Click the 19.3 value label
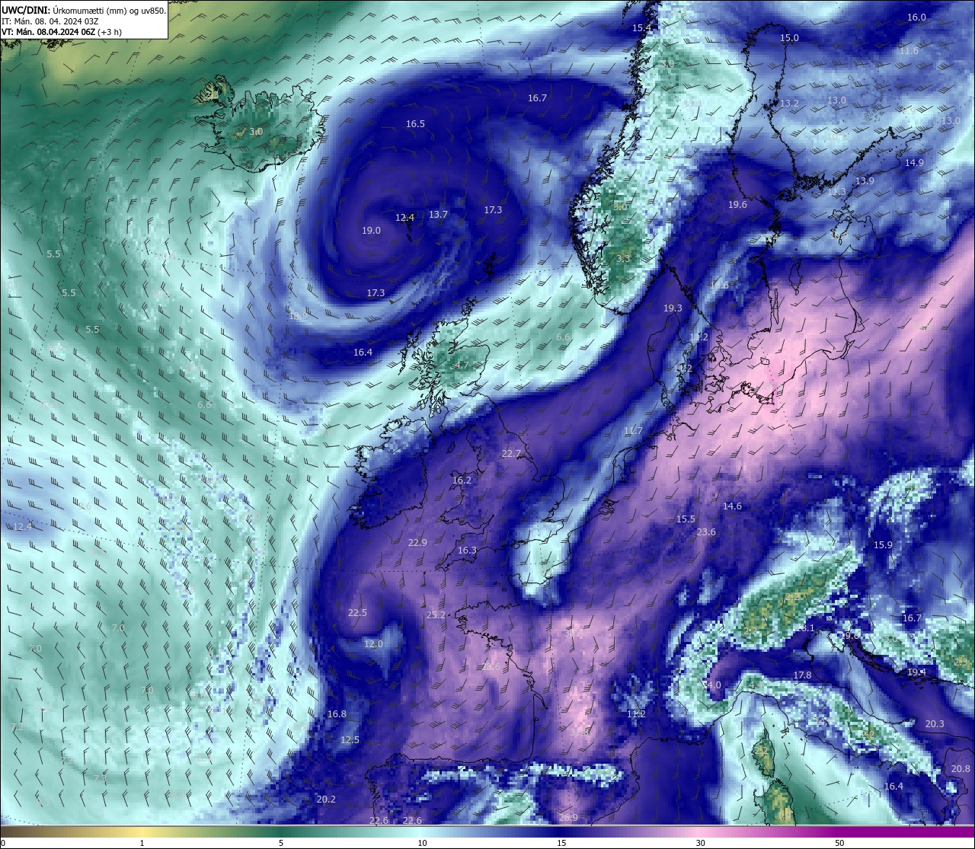This screenshot has height=849, width=975. [673, 308]
